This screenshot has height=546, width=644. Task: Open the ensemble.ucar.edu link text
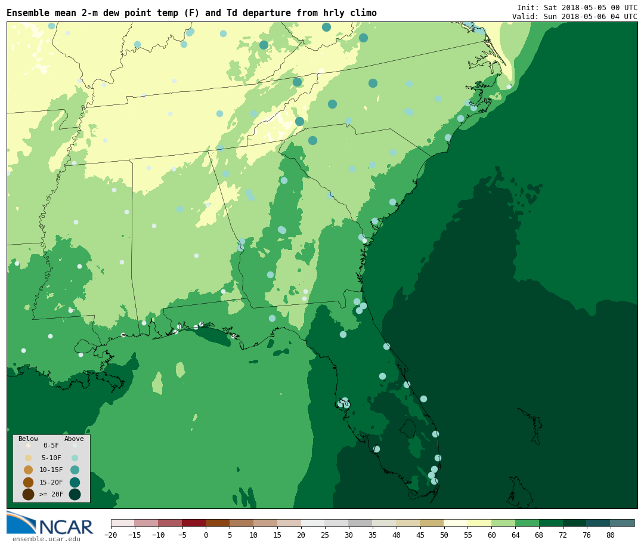click(46, 539)
